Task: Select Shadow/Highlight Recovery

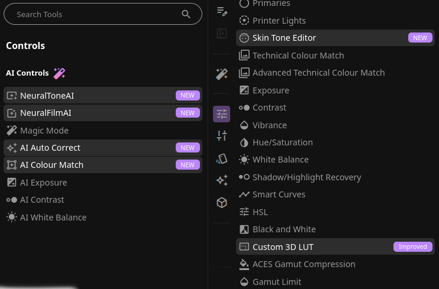Action: (x=306, y=177)
